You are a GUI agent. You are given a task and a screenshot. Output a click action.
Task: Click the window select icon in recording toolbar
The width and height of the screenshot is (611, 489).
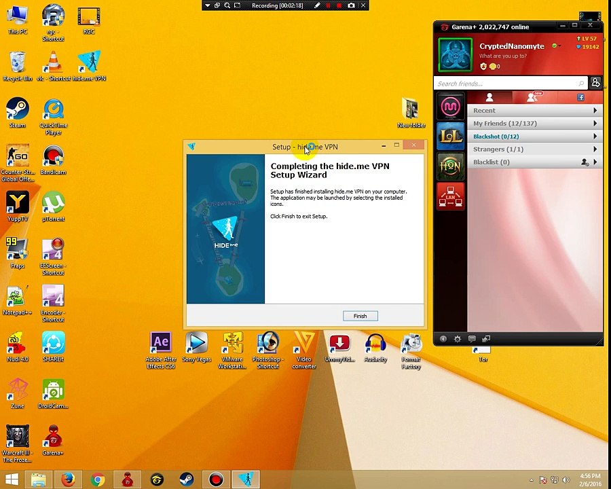(x=217, y=5)
